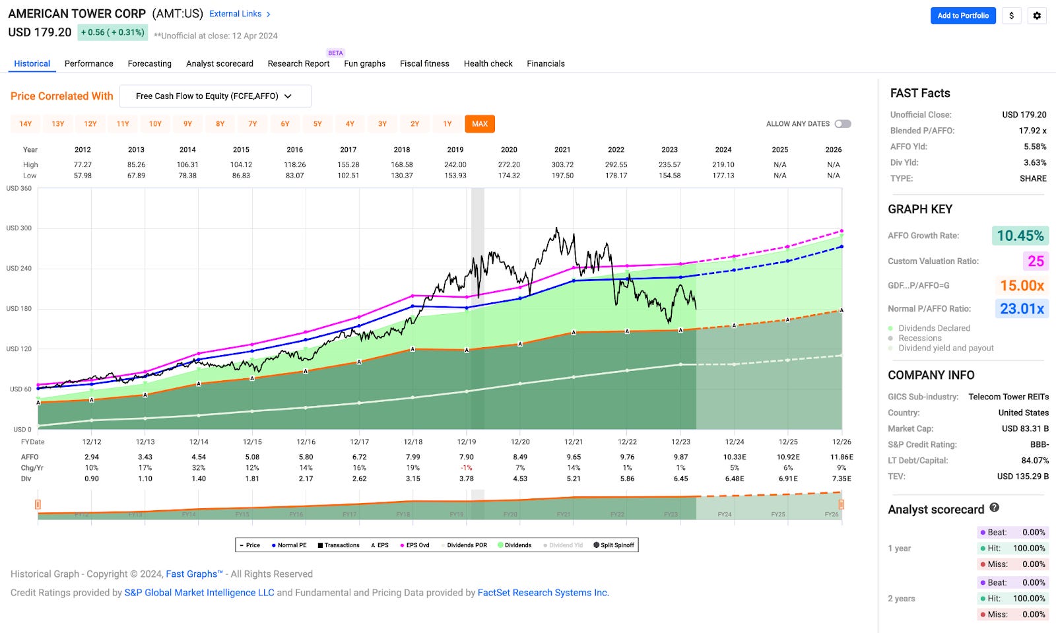The height and width of the screenshot is (633, 1056).
Task: Open the Analyst scorecard tab
Action: [x=220, y=63]
